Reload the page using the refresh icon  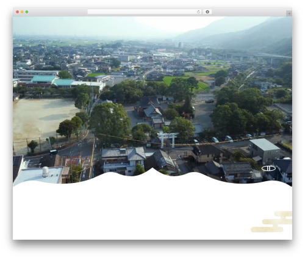tap(199, 12)
